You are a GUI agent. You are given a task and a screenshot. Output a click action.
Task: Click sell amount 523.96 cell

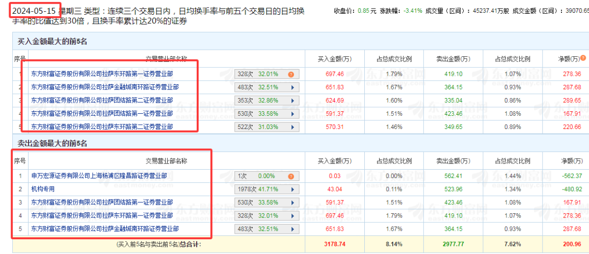click(x=452, y=189)
